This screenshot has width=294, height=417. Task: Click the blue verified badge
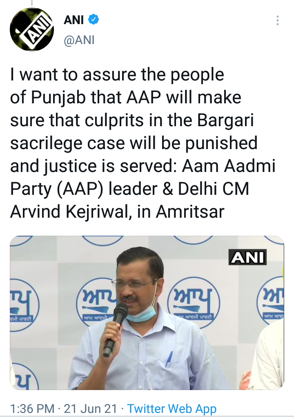pyautogui.click(x=94, y=20)
